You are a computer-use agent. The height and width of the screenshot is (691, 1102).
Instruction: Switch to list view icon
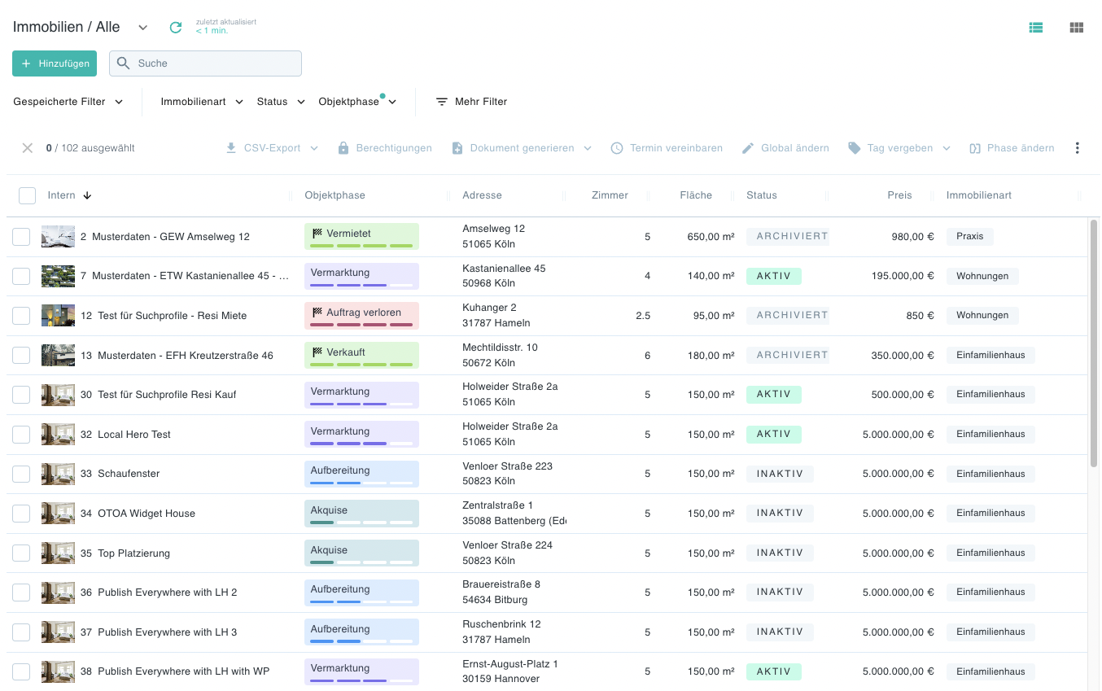pyautogui.click(x=1035, y=27)
